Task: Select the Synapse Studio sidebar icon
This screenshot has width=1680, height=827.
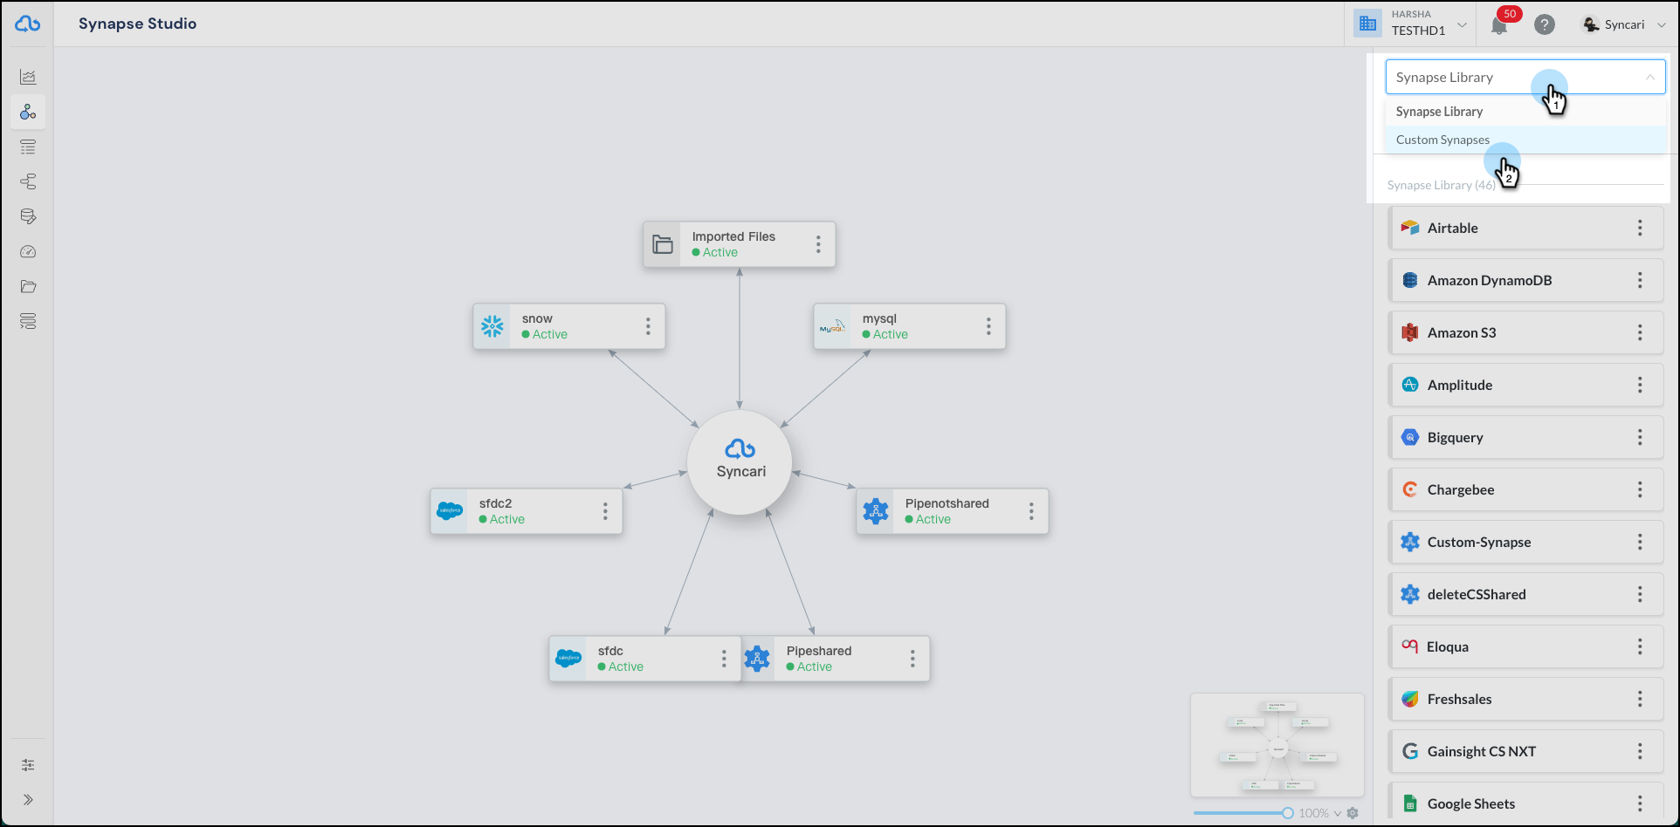Action: point(28,112)
